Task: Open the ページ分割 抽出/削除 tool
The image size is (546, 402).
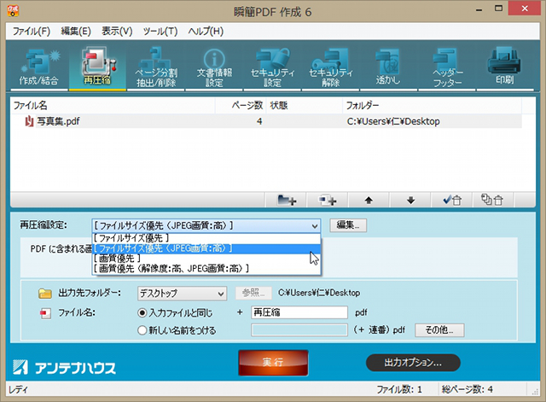Action: (155, 67)
